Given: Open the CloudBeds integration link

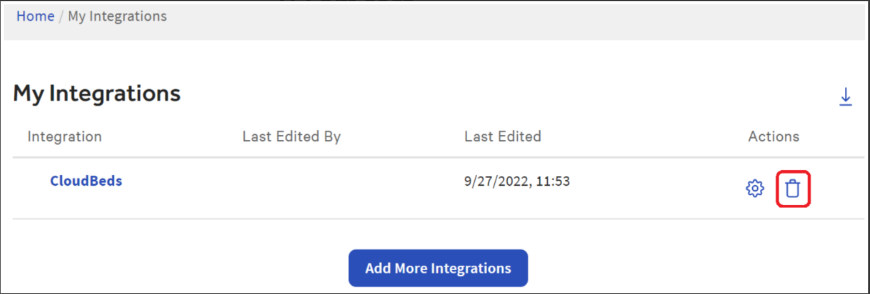Looking at the screenshot, I should point(86,181).
